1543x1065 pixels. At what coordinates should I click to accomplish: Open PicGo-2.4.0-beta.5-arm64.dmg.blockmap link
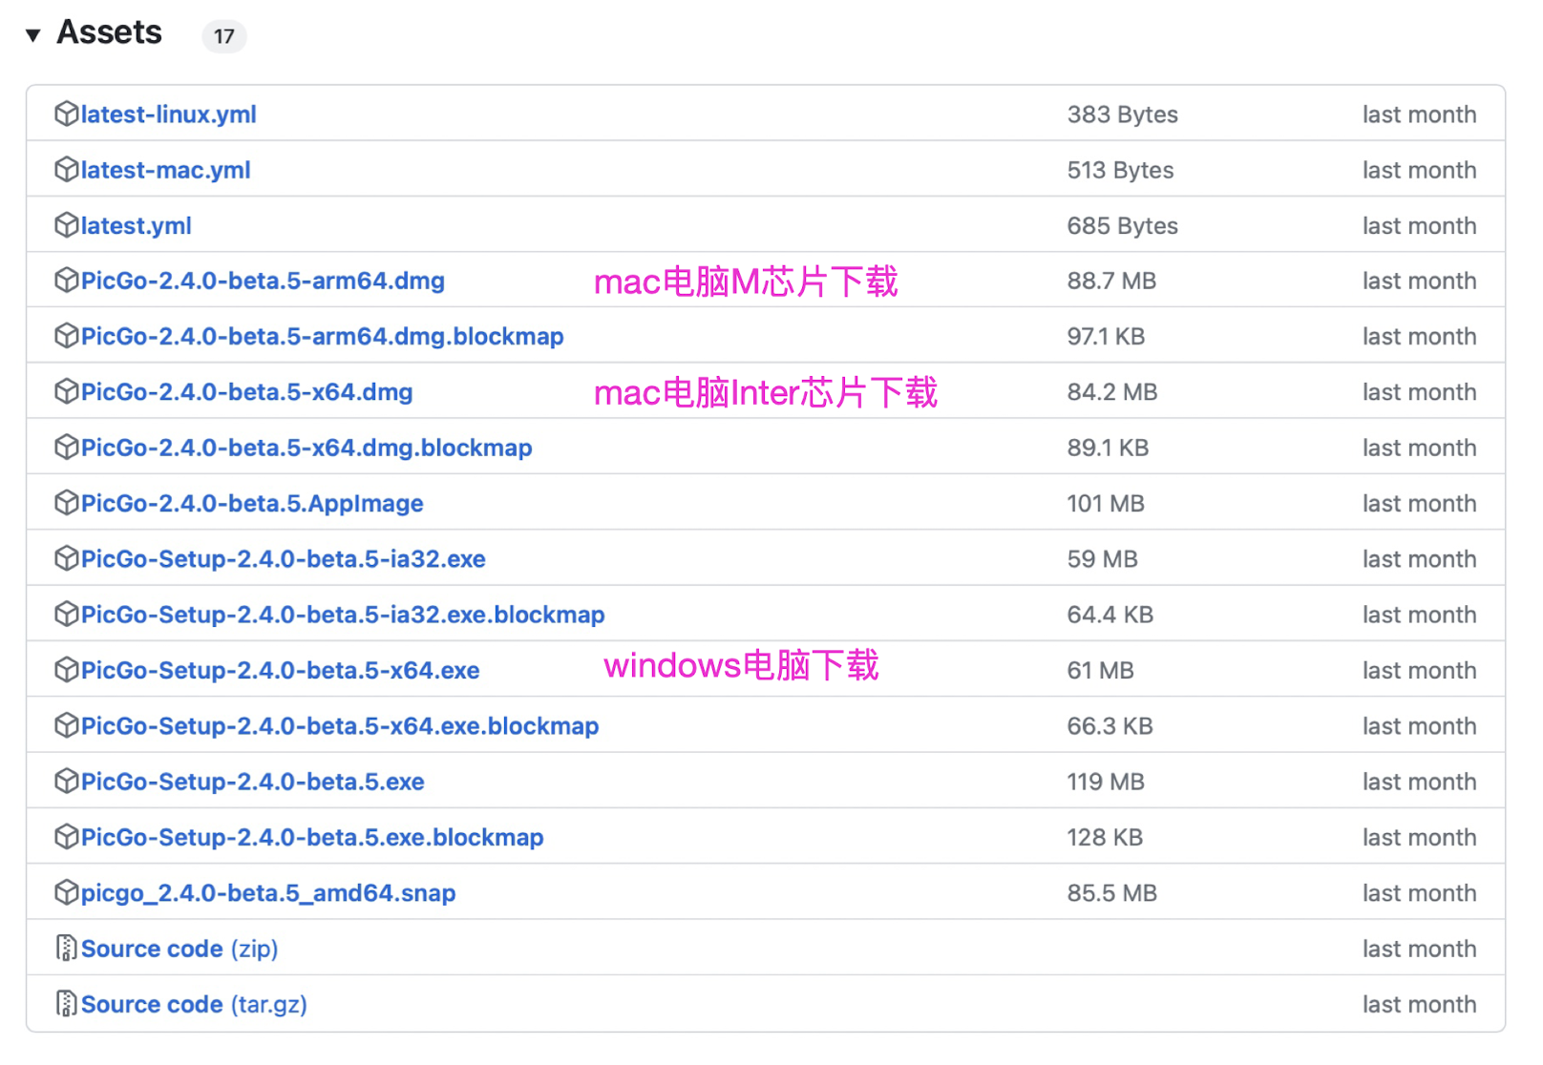tap(322, 337)
